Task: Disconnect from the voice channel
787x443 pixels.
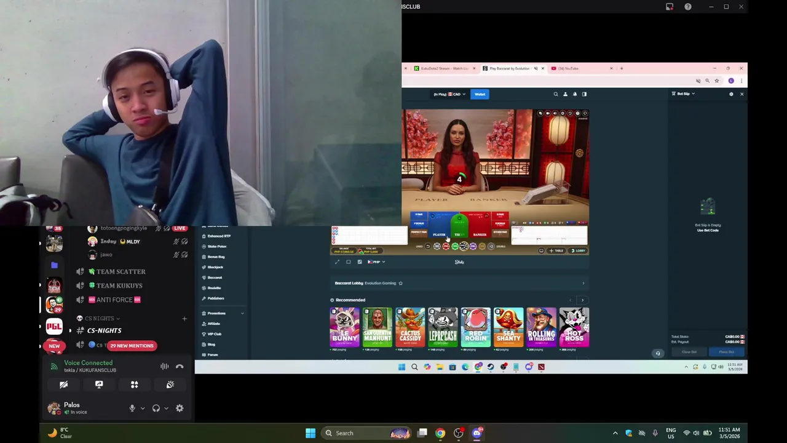Action: coord(180,367)
